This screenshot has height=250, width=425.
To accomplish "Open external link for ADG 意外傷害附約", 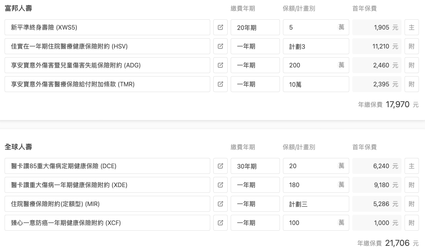I will point(220,66).
